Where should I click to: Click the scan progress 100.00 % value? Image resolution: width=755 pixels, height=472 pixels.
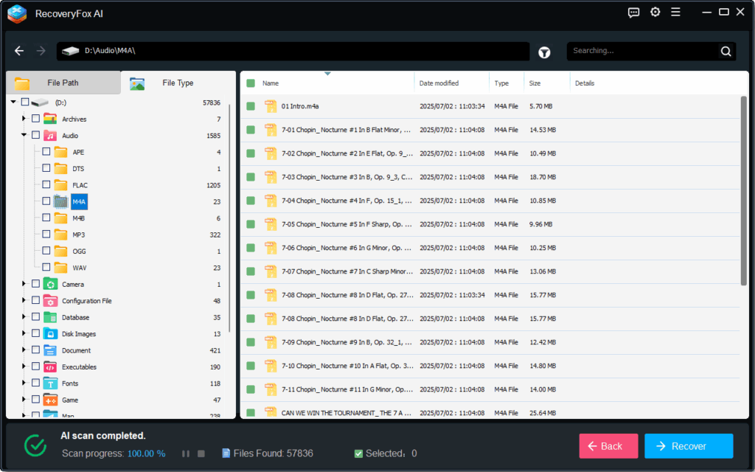(x=147, y=454)
